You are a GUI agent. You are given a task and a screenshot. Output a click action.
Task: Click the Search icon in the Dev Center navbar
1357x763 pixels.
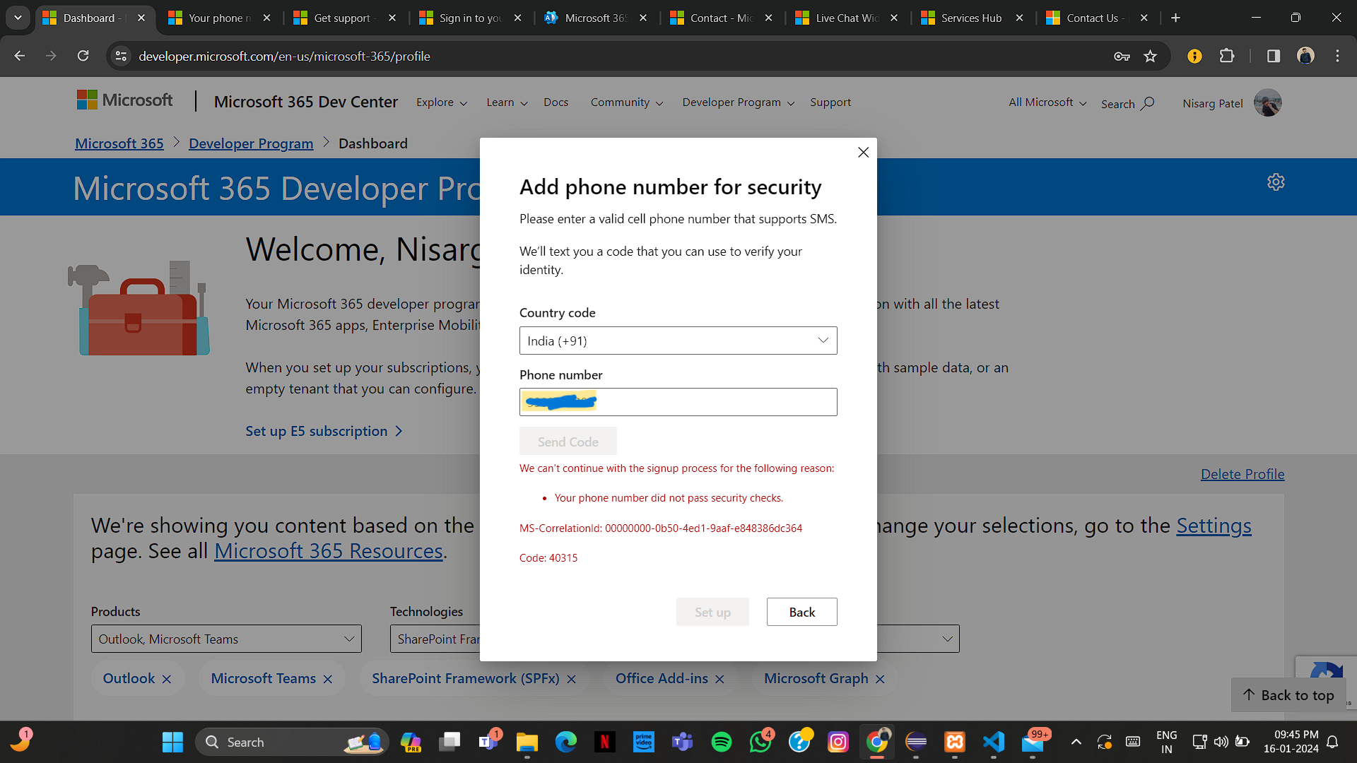click(x=1147, y=103)
